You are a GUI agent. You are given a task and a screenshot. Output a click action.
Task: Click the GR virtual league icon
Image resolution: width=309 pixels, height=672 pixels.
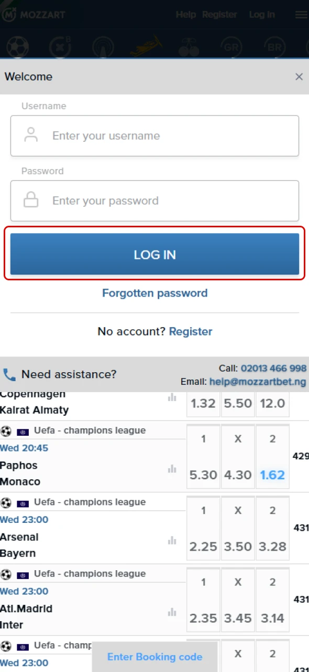pos(231,47)
